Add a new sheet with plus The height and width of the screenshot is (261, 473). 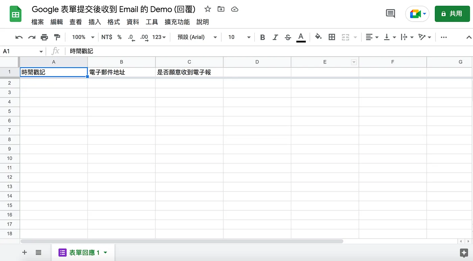[x=24, y=252]
